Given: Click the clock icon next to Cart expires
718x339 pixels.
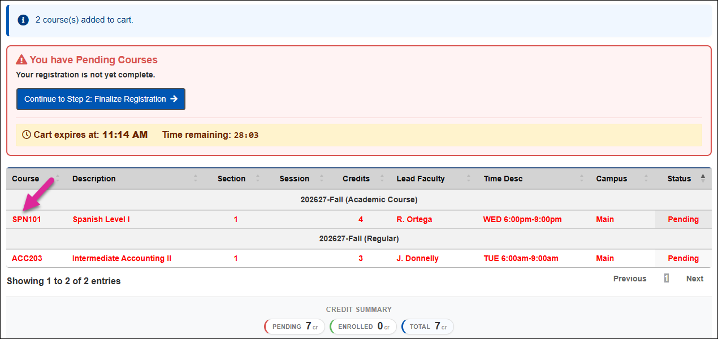Looking at the screenshot, I should [x=27, y=135].
